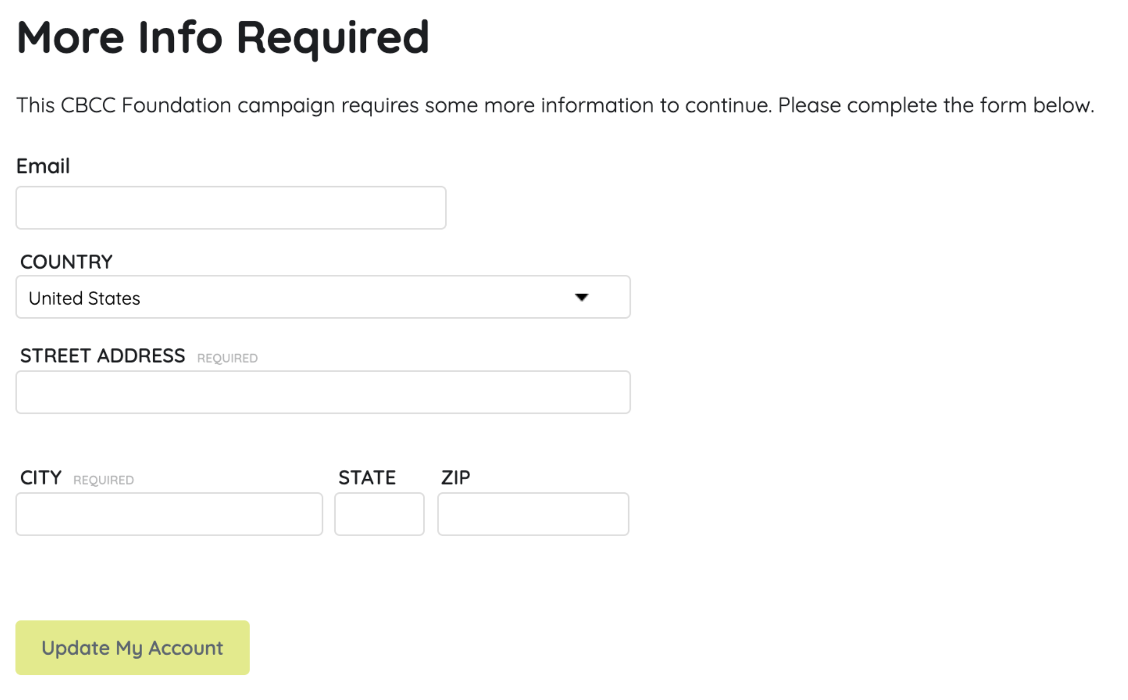Click the CBCC Foundation campaign description text

(x=554, y=105)
